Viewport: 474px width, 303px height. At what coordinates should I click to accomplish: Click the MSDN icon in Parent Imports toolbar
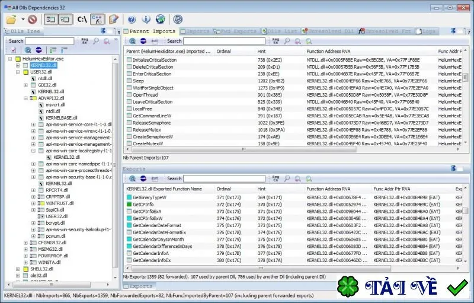[143, 41]
